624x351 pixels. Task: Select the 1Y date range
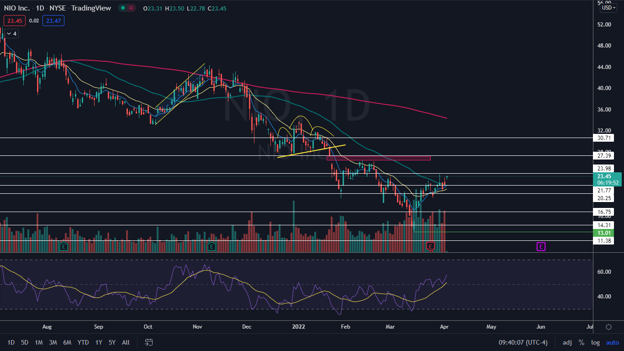pos(99,342)
